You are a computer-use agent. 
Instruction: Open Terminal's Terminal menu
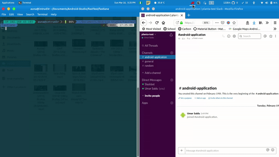pyautogui.click(x=42, y=14)
